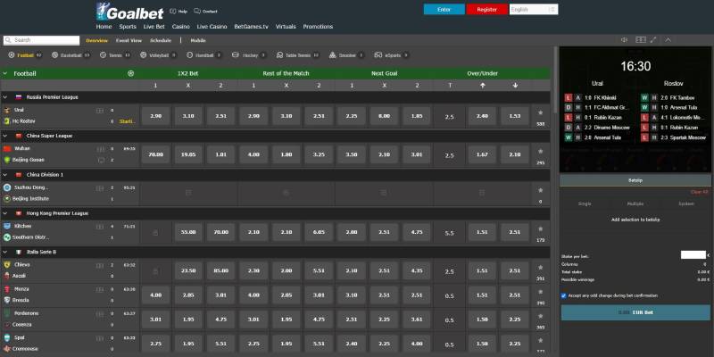Screen dimensions: 714x357
Task: Open the Promotions page
Action: click(x=318, y=27)
